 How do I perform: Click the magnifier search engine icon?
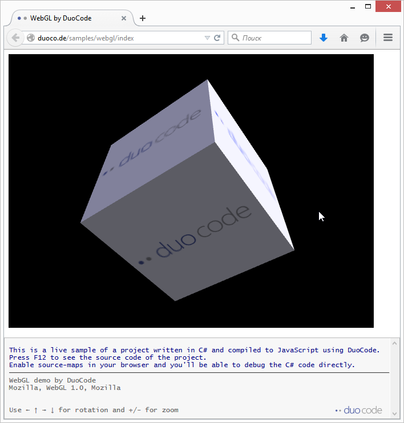click(236, 38)
